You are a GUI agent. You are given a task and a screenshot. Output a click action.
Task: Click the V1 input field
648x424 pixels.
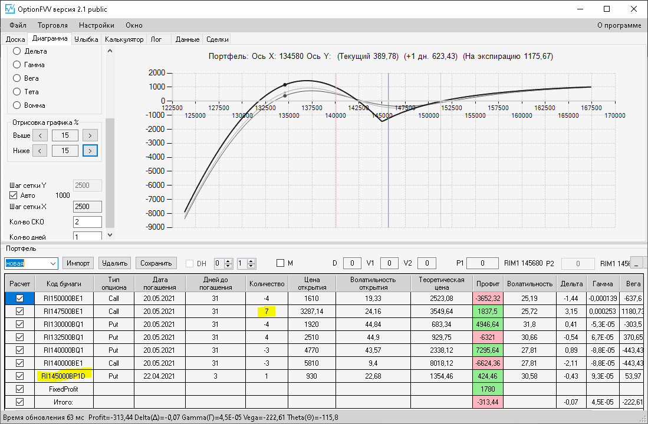pos(389,263)
